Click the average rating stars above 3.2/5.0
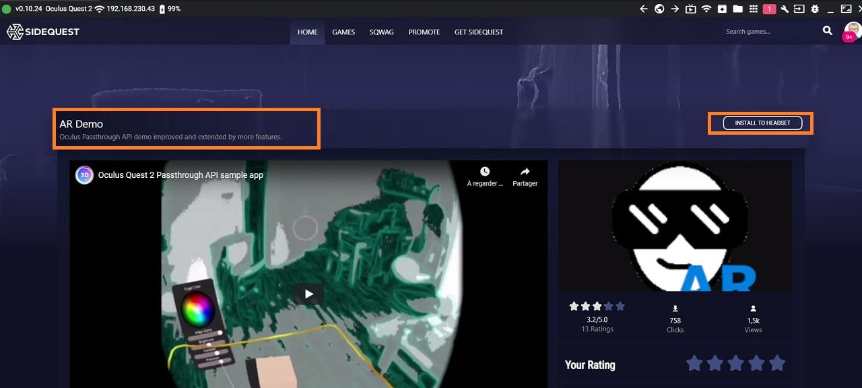This screenshot has width=862, height=388. click(597, 306)
